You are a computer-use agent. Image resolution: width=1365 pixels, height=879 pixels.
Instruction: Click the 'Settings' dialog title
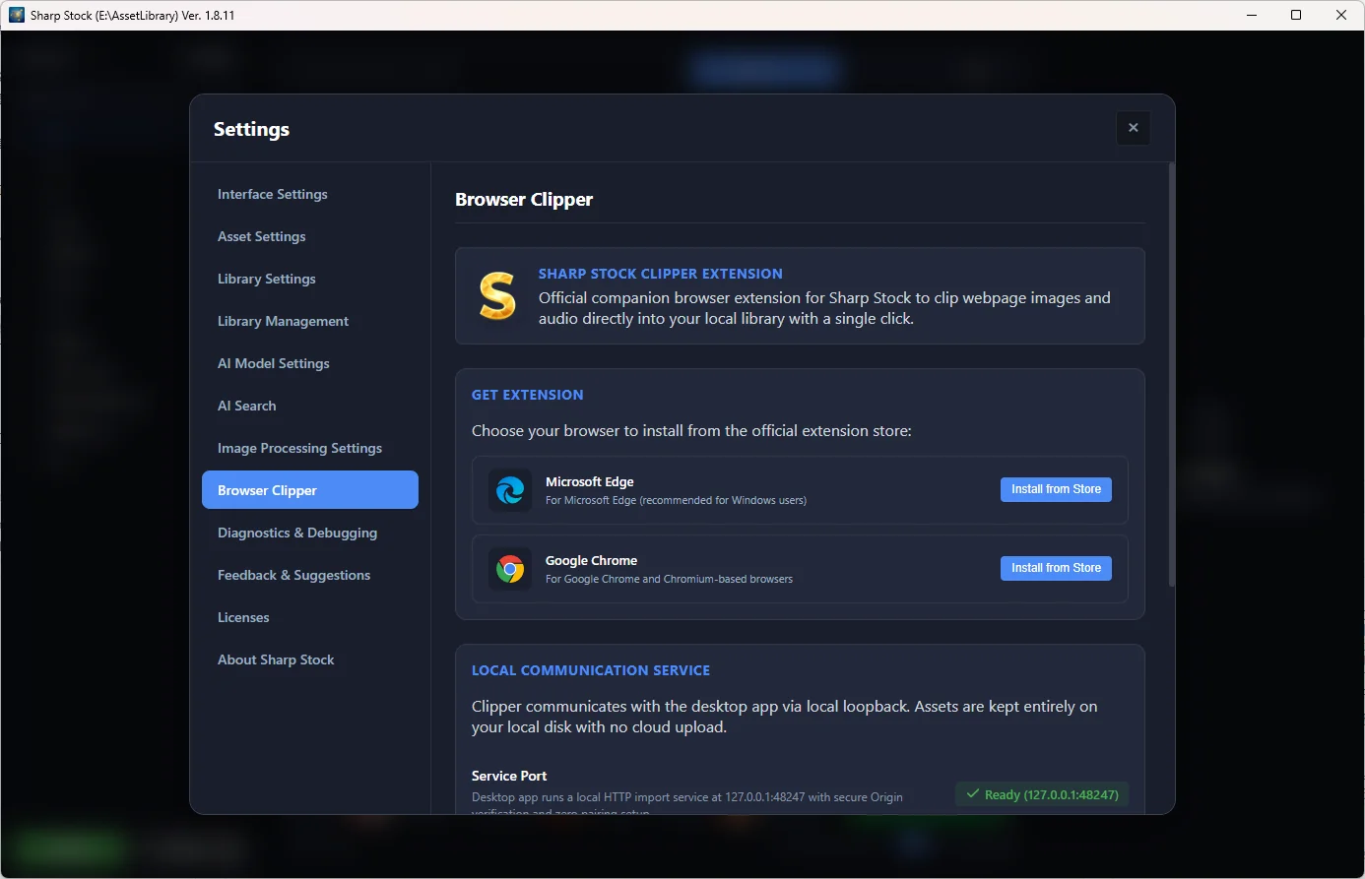[x=251, y=129]
